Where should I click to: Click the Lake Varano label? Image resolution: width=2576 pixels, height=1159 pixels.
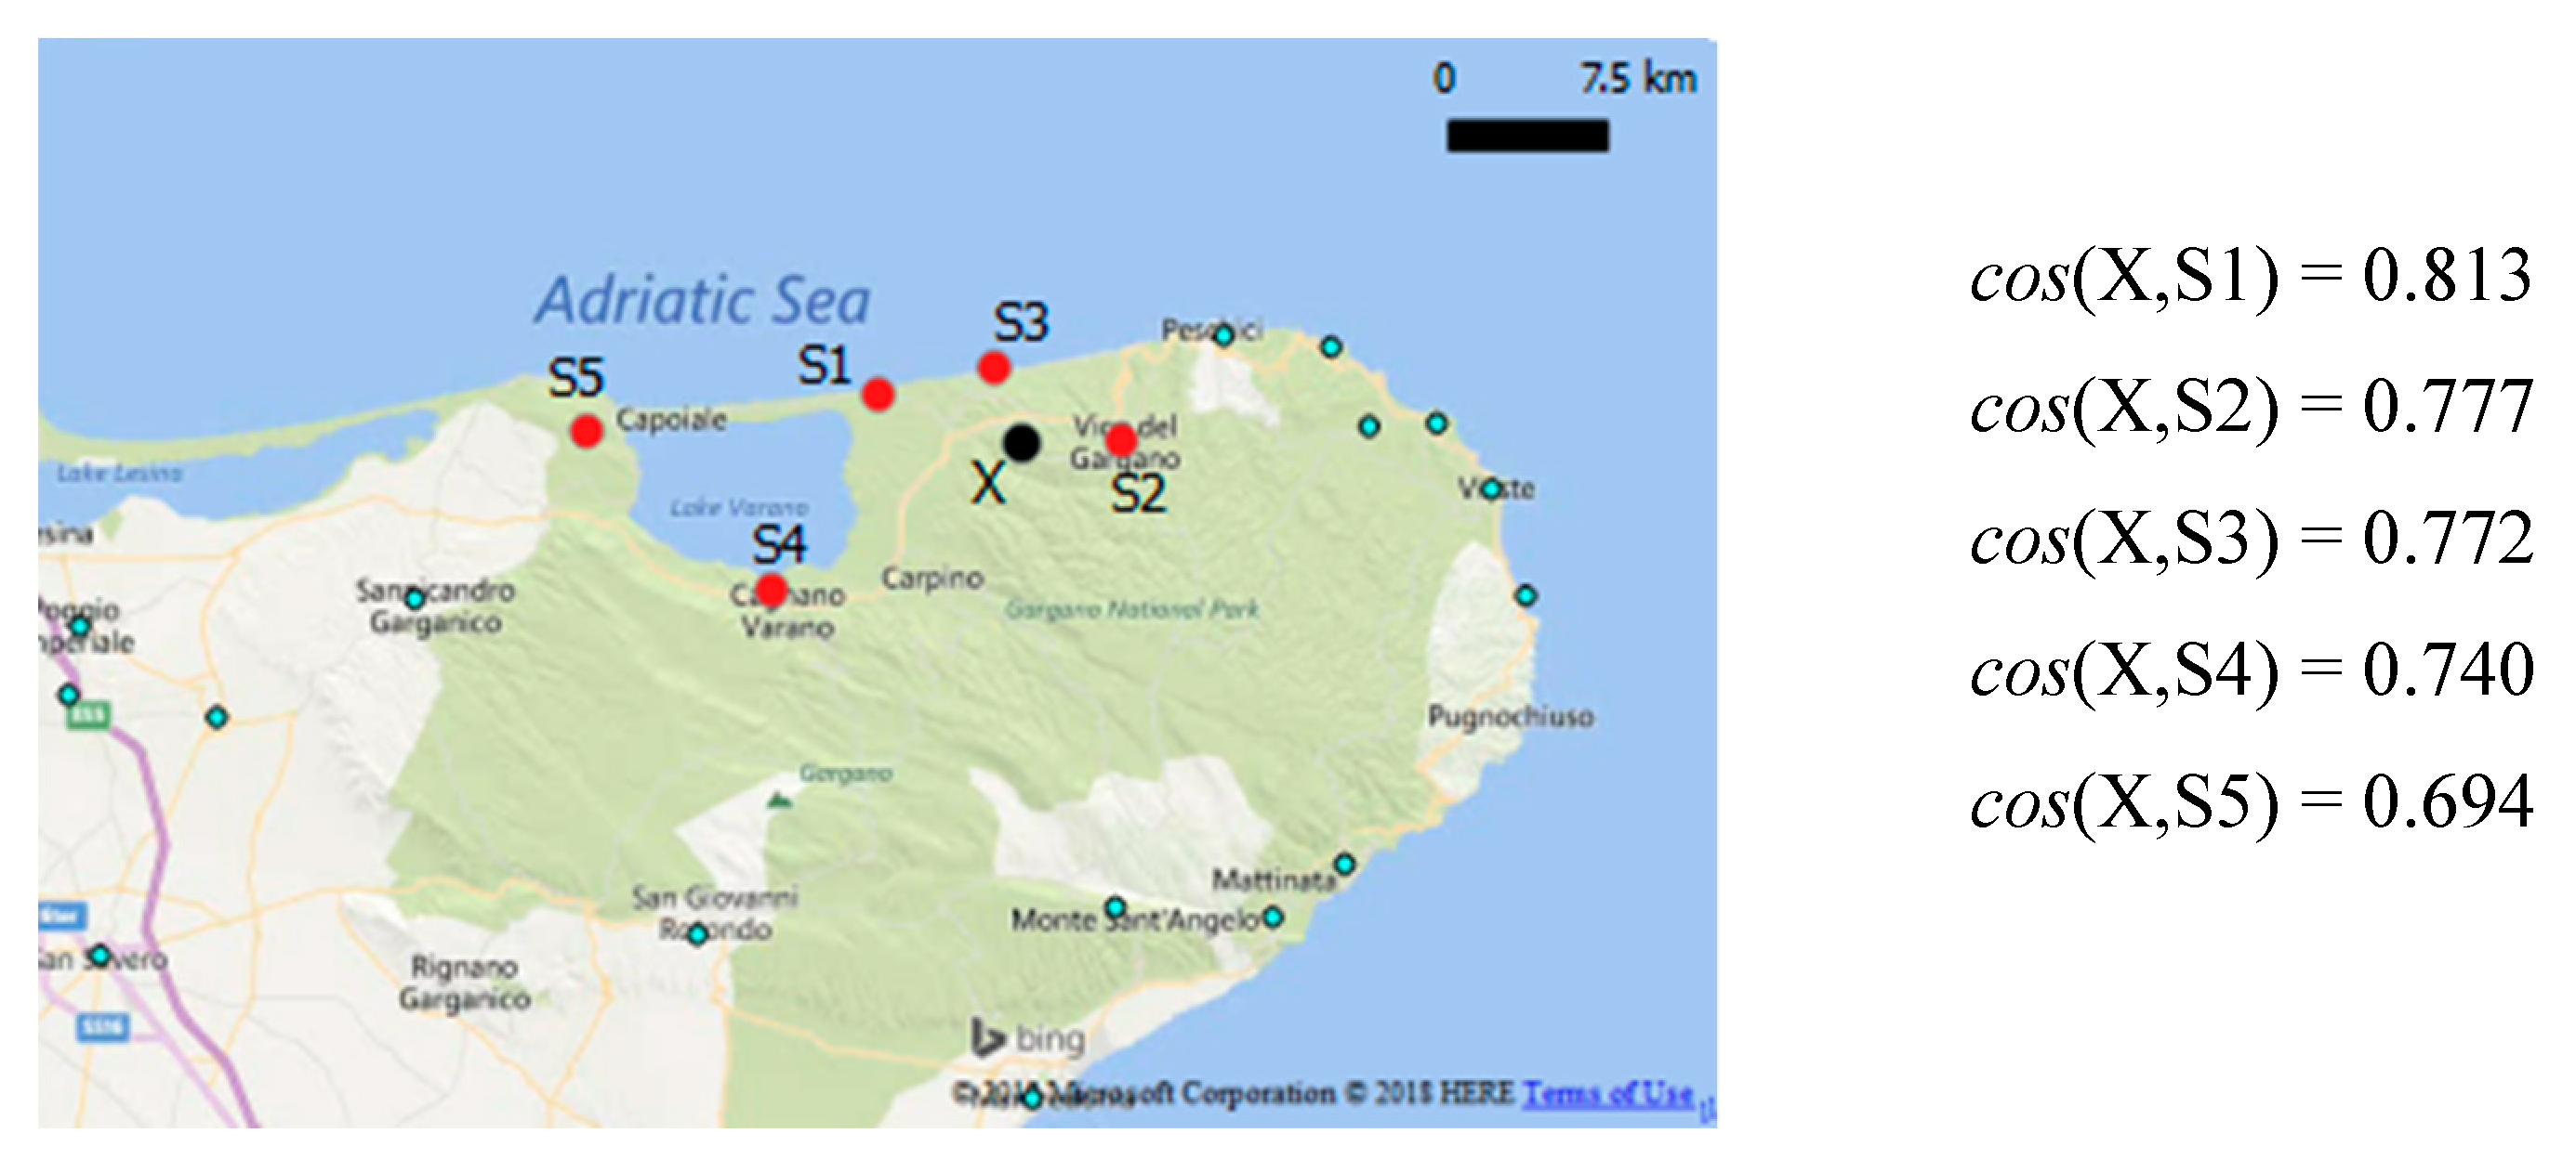738,508
